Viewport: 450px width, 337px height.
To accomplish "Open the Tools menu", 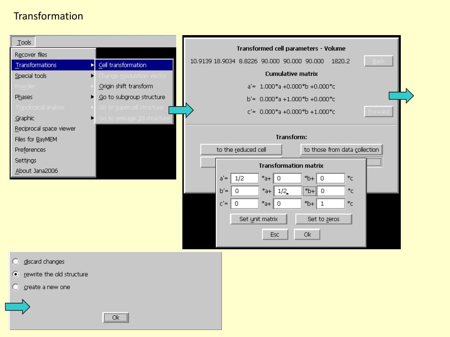I will 24,43.
